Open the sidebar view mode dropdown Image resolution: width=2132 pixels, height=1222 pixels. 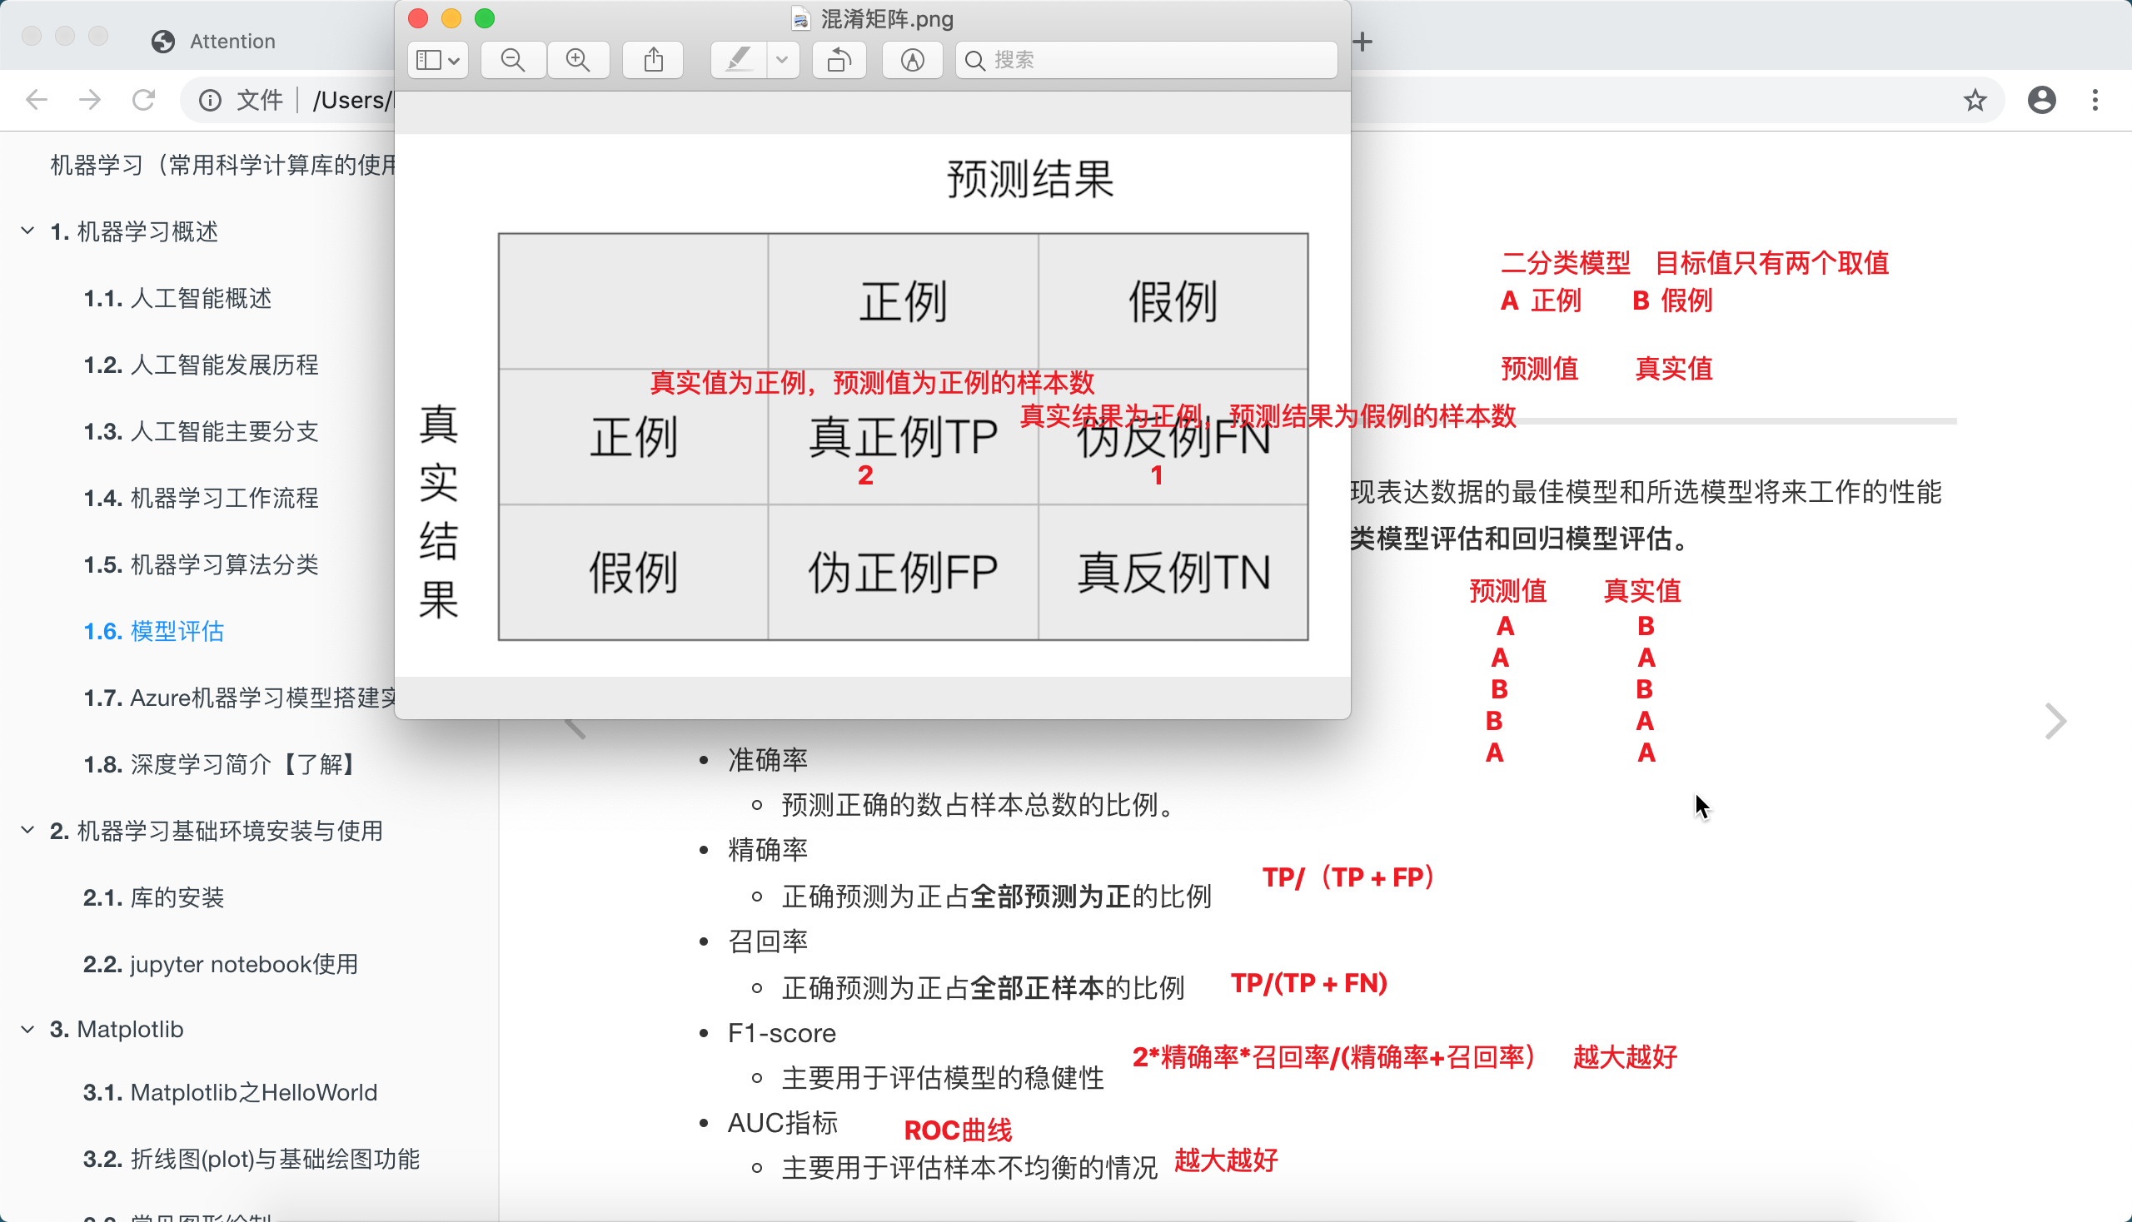pyautogui.click(x=437, y=60)
